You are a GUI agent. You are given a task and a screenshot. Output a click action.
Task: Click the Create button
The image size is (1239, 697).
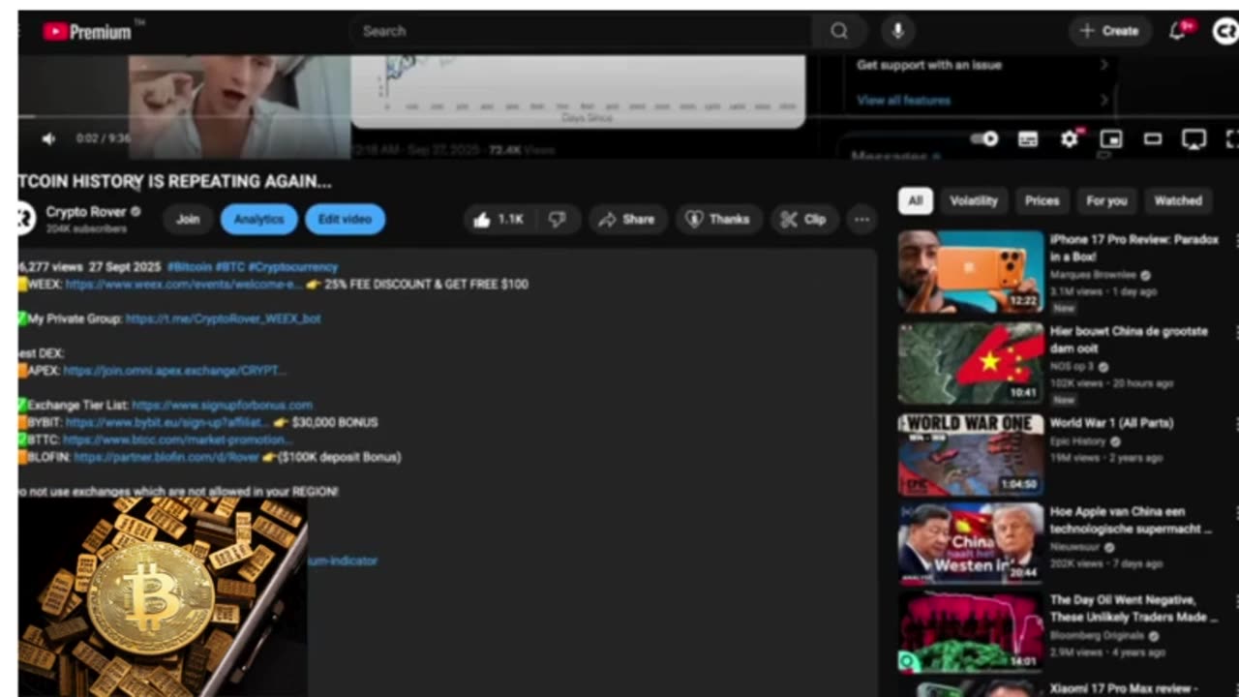1109,31
